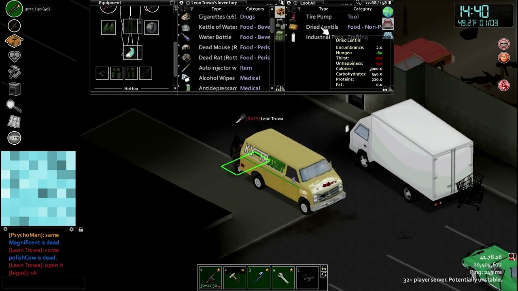The height and width of the screenshot is (291, 518).
Task: Click the top moodle status icon
Action: coord(504,44)
